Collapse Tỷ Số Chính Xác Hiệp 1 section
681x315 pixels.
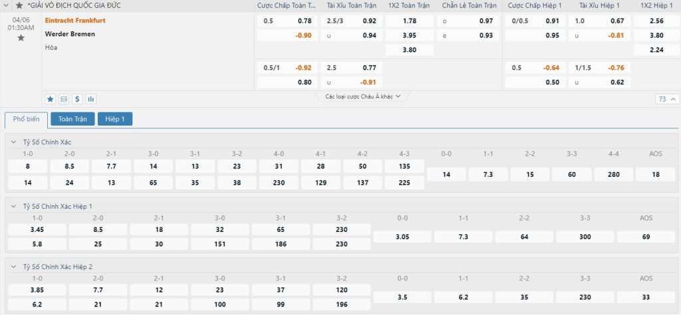click(13, 207)
